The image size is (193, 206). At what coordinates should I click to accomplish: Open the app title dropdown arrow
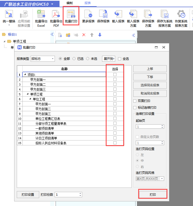[x=52, y=4]
